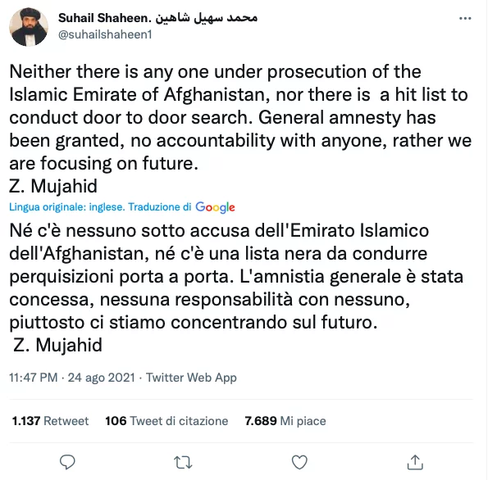Open Suhail Shaheen's profile avatar
Viewport: 497px width, 480px height.
29,27
